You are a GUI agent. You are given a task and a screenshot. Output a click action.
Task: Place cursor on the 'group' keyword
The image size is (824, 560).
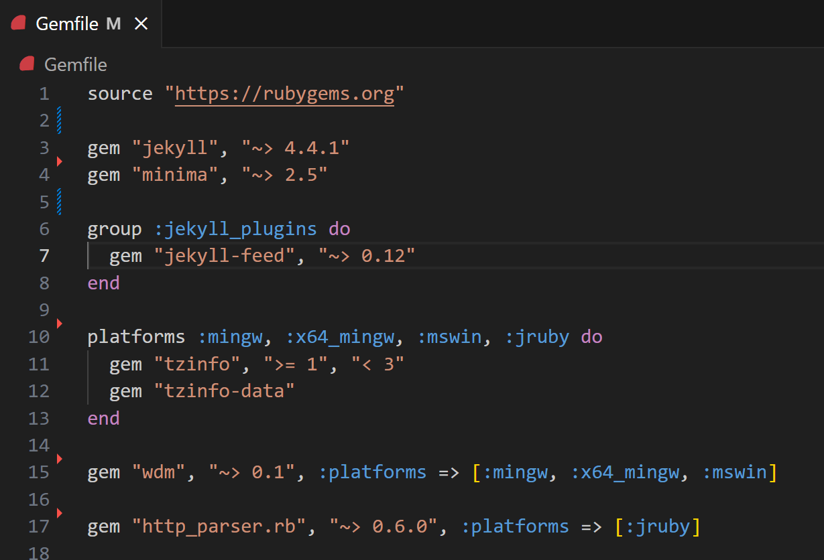click(x=115, y=229)
